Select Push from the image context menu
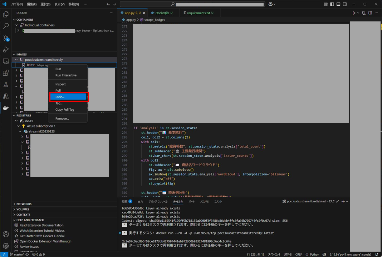 click(x=69, y=97)
